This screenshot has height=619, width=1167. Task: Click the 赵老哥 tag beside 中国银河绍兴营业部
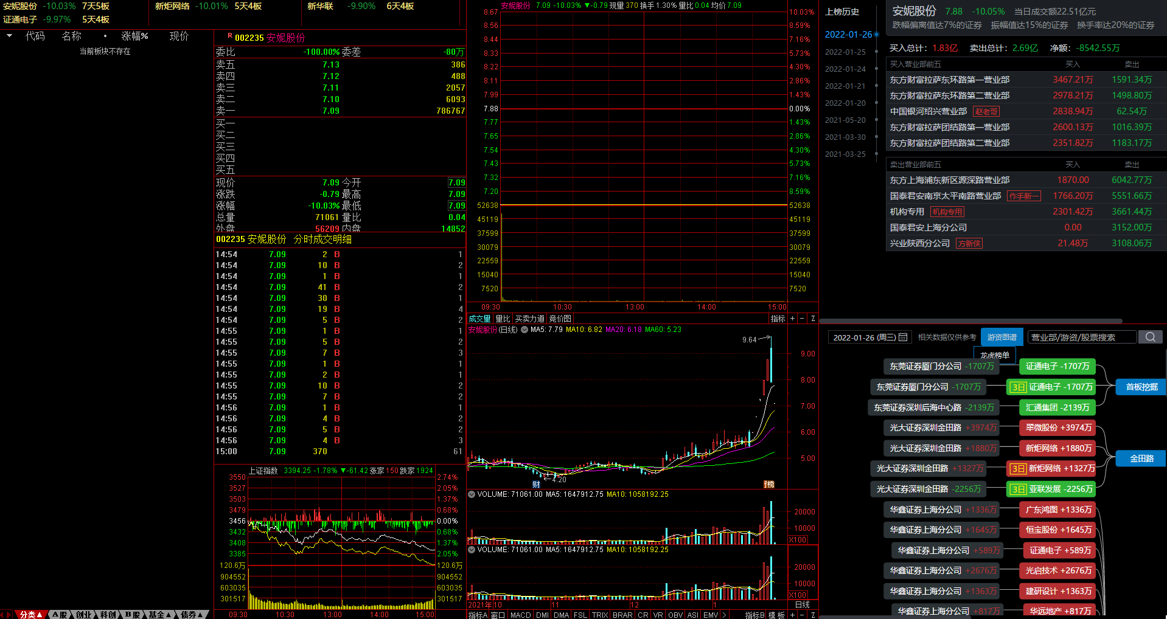(986, 111)
